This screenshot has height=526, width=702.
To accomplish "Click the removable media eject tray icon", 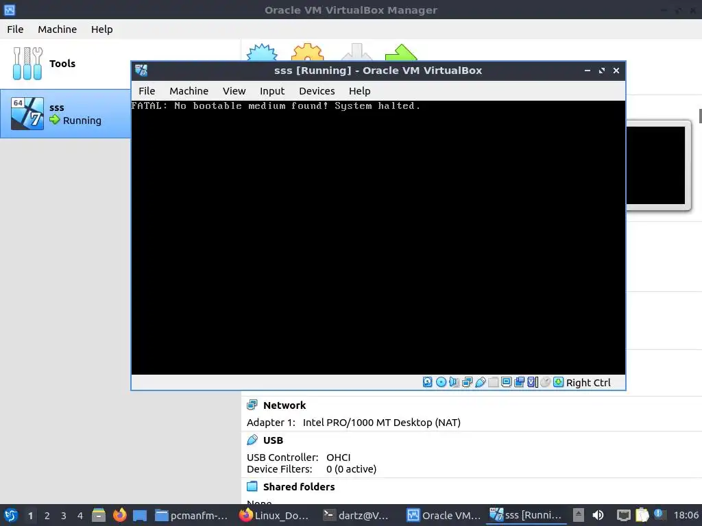I will coord(579,515).
